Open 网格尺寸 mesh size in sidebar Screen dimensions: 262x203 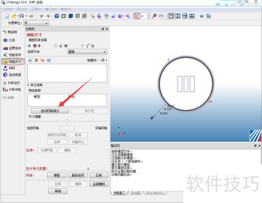click(13, 62)
